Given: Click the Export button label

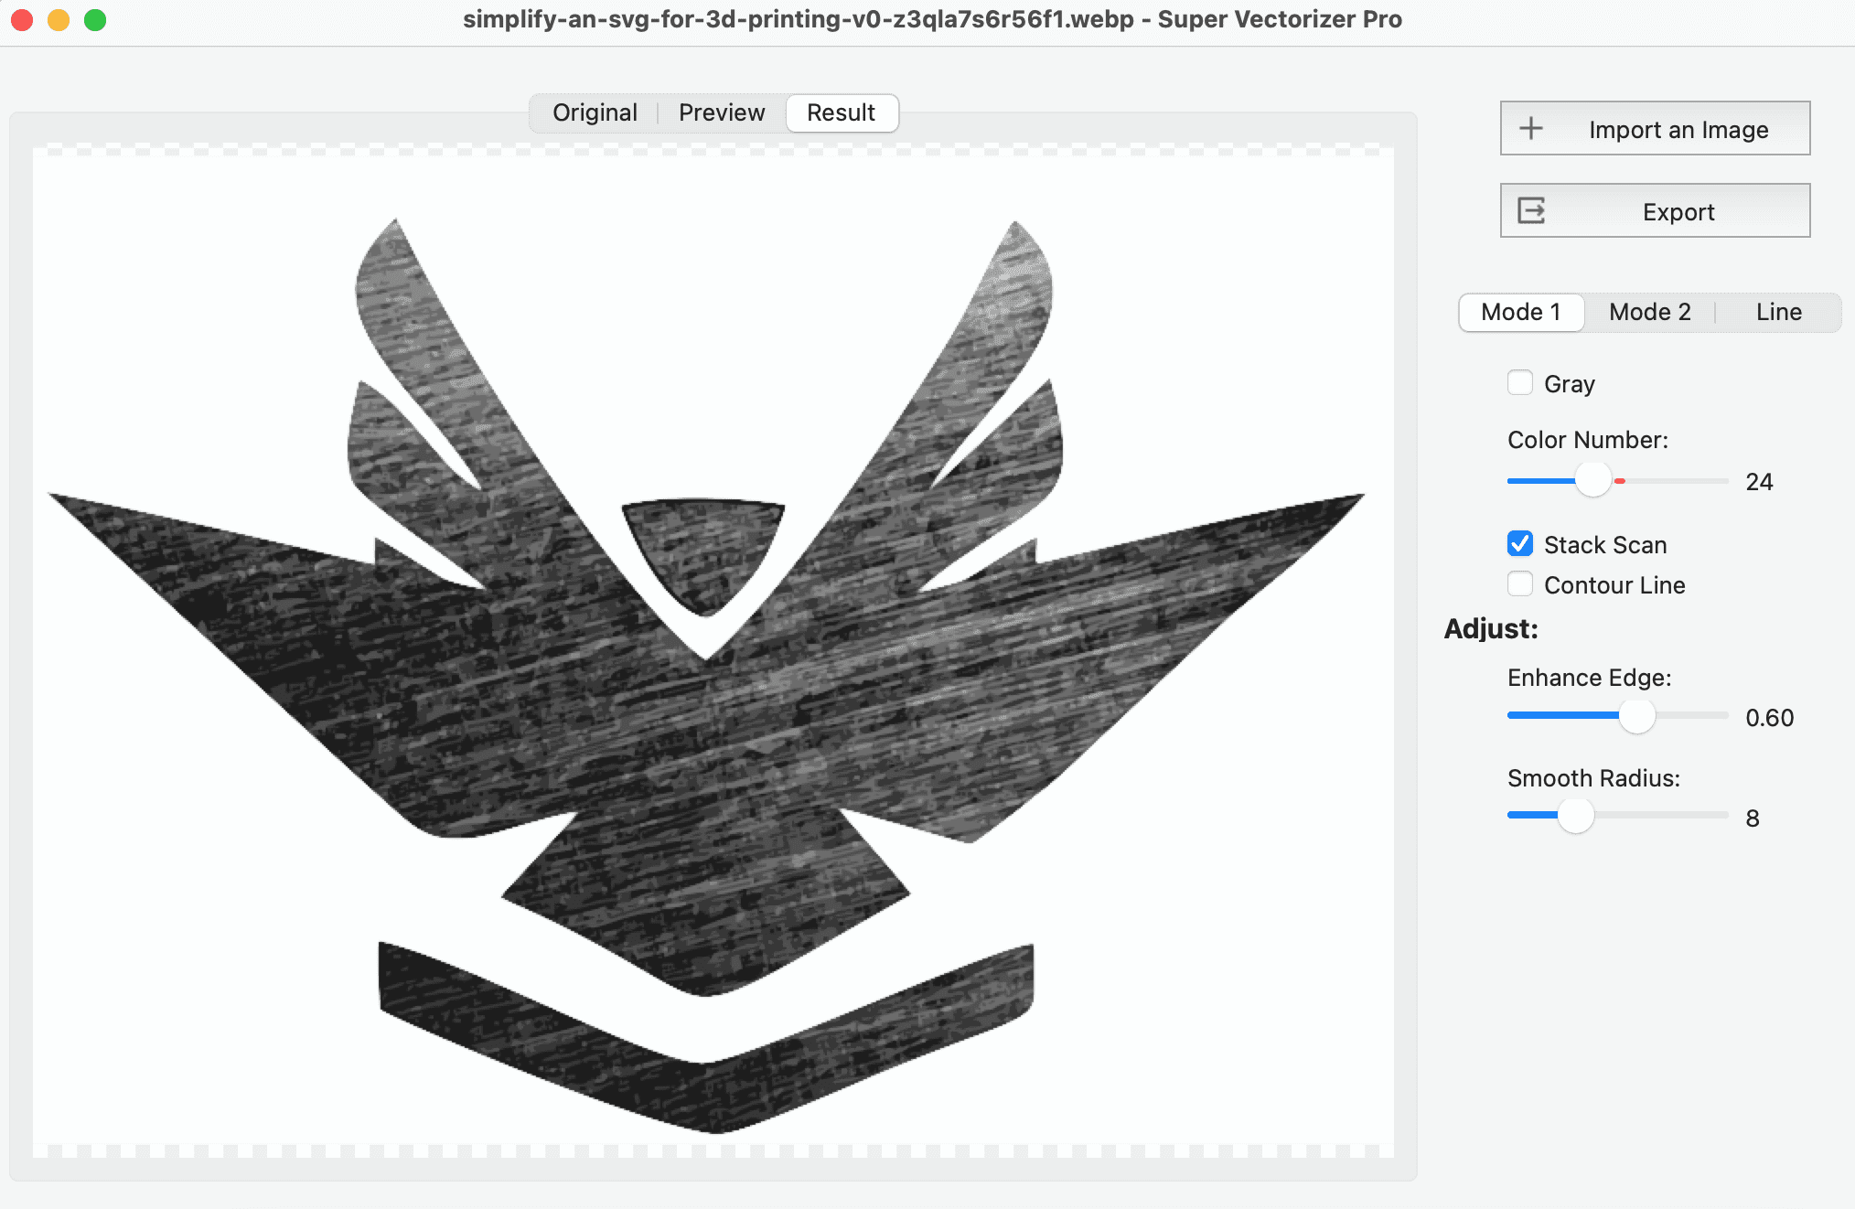Looking at the screenshot, I should [x=1678, y=212].
